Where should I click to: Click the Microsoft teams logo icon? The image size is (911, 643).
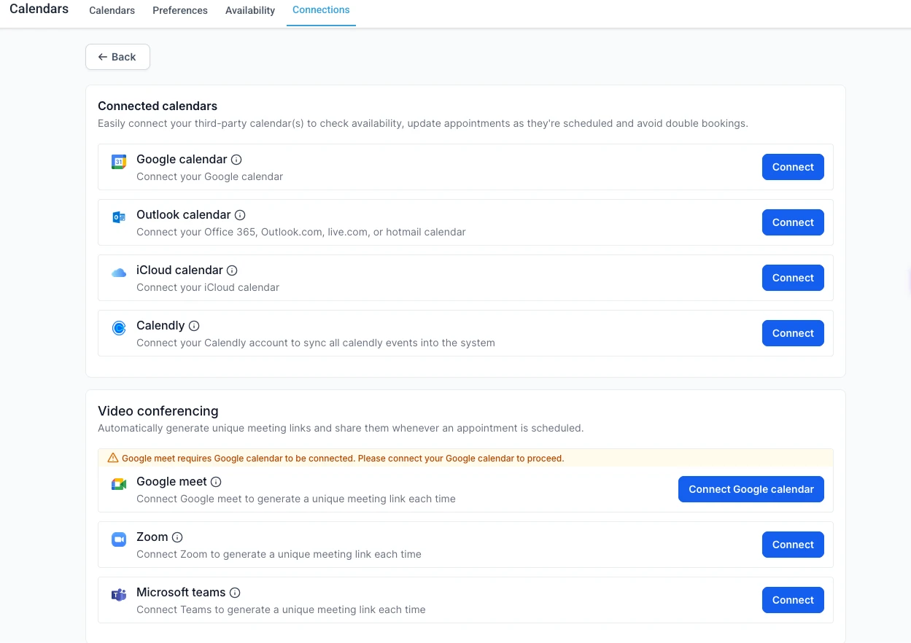pos(119,595)
